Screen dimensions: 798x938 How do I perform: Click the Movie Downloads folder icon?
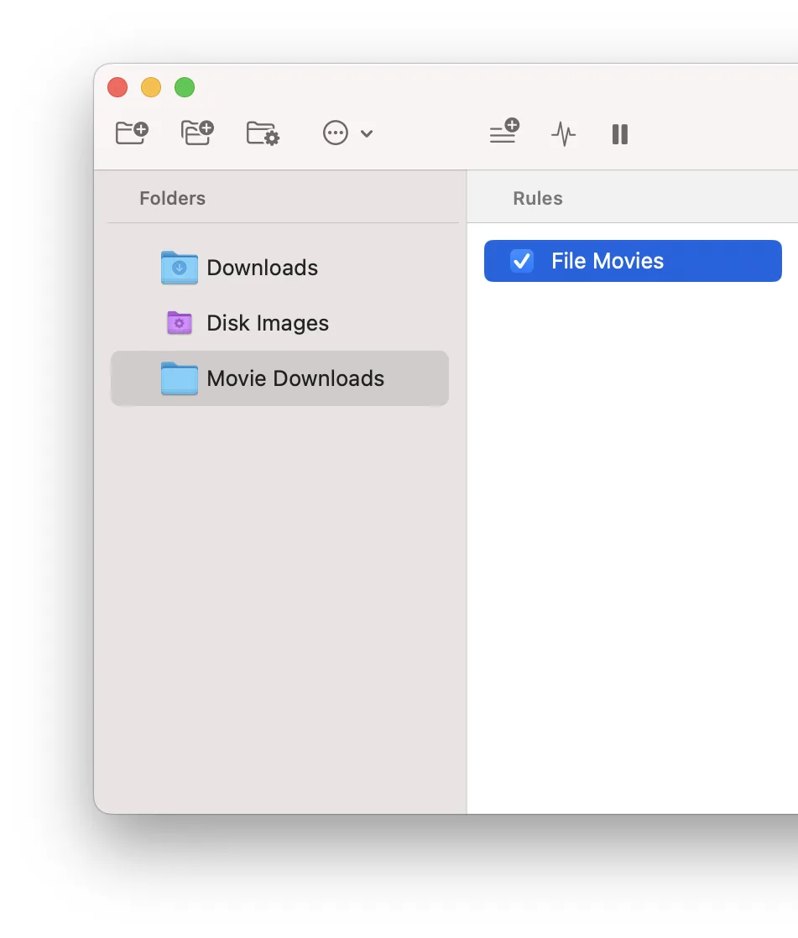tap(180, 378)
